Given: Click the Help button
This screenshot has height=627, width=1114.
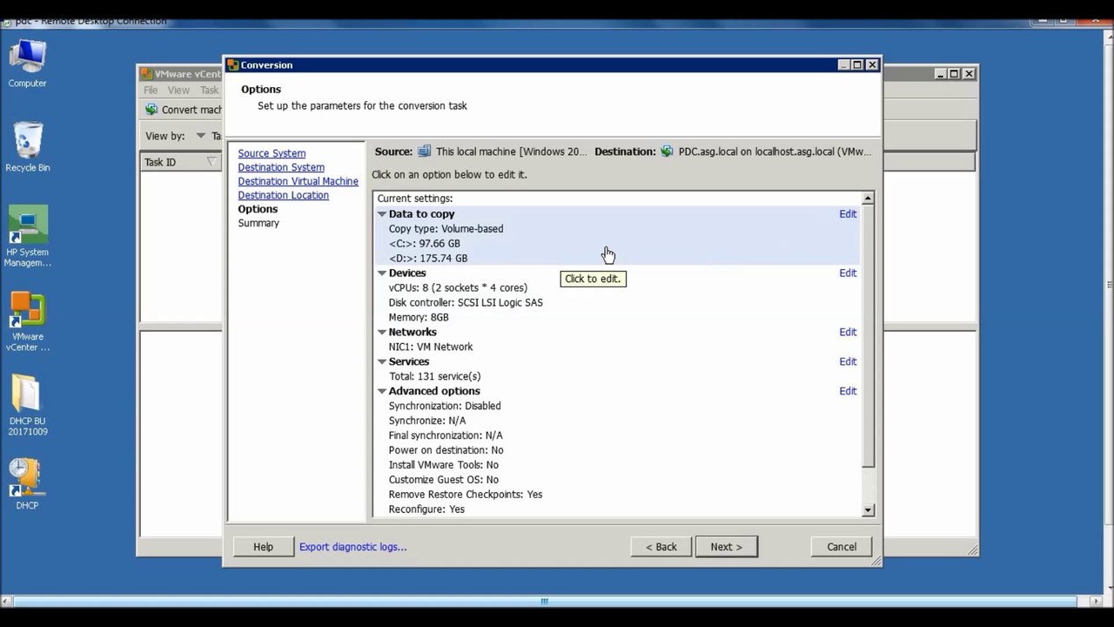Looking at the screenshot, I should point(263,547).
